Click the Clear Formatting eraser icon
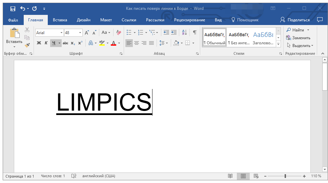328x183 pixels. pyautogui.click(x=119, y=32)
